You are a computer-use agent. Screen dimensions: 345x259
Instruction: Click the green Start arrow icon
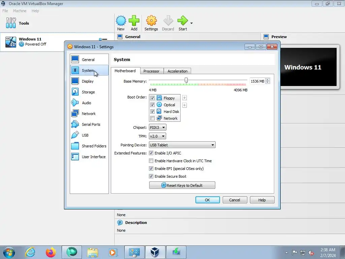pyautogui.click(x=183, y=21)
